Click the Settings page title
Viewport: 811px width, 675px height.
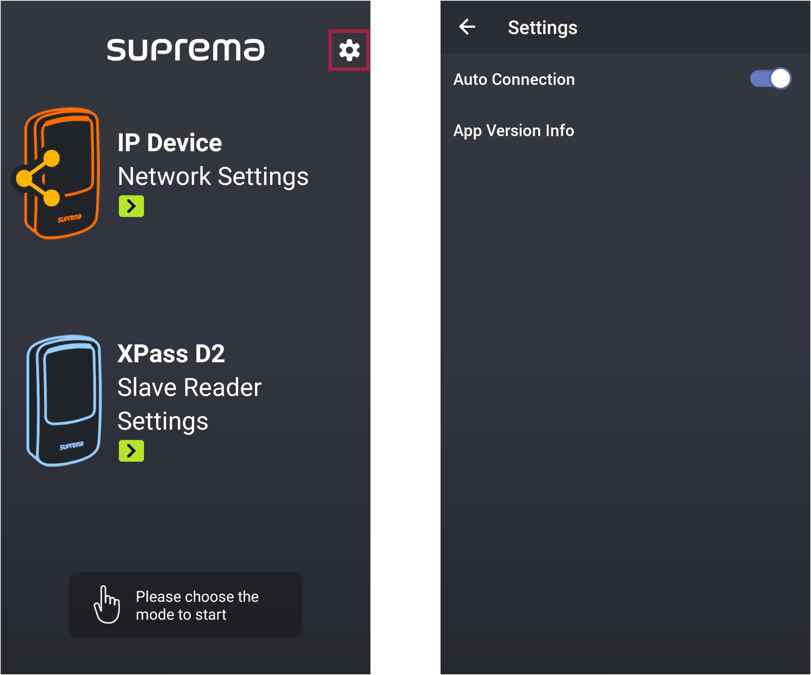pos(542,27)
